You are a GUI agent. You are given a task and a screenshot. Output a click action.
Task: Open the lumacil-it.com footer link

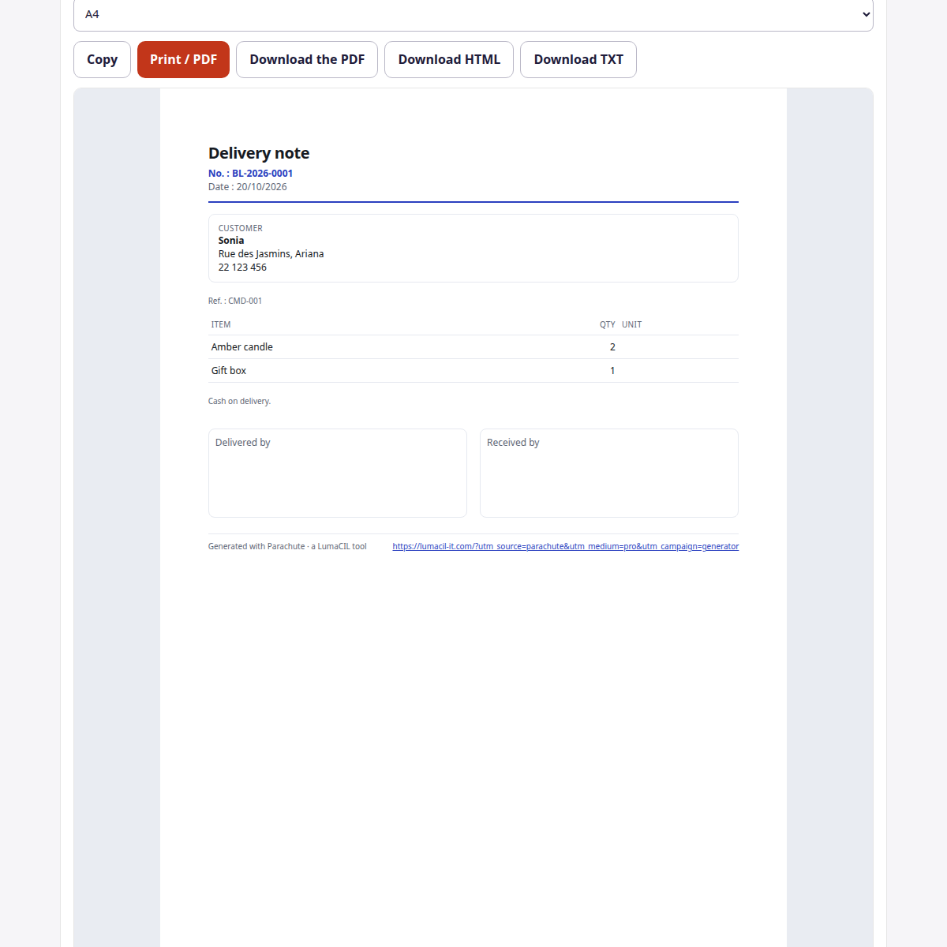point(566,546)
